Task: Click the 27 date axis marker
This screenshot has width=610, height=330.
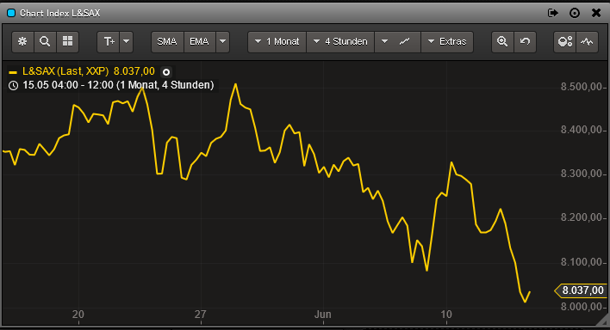Action: 201,315
